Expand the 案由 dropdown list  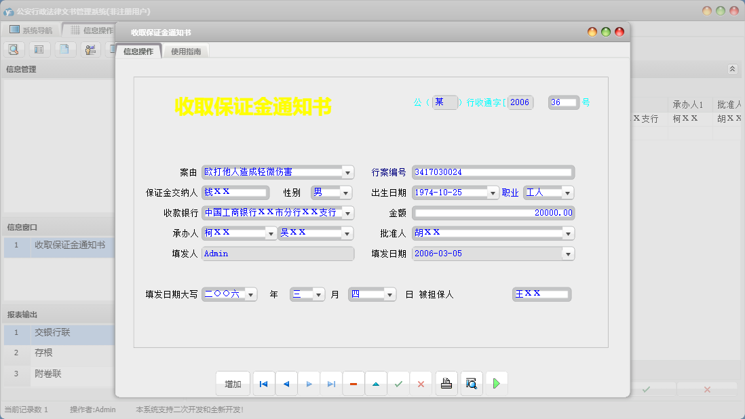point(347,172)
